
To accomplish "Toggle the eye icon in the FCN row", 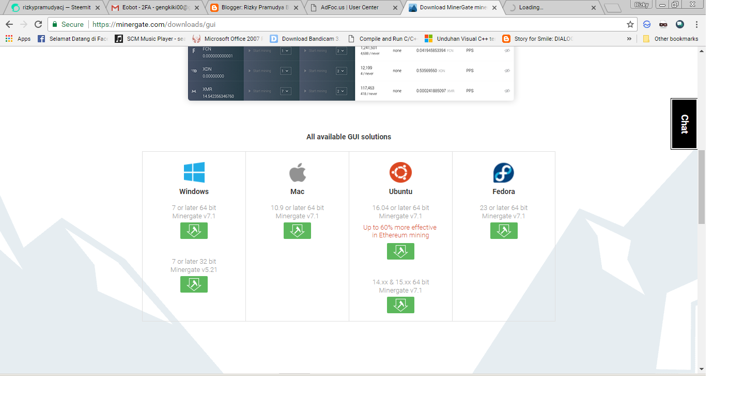I will tap(507, 51).
